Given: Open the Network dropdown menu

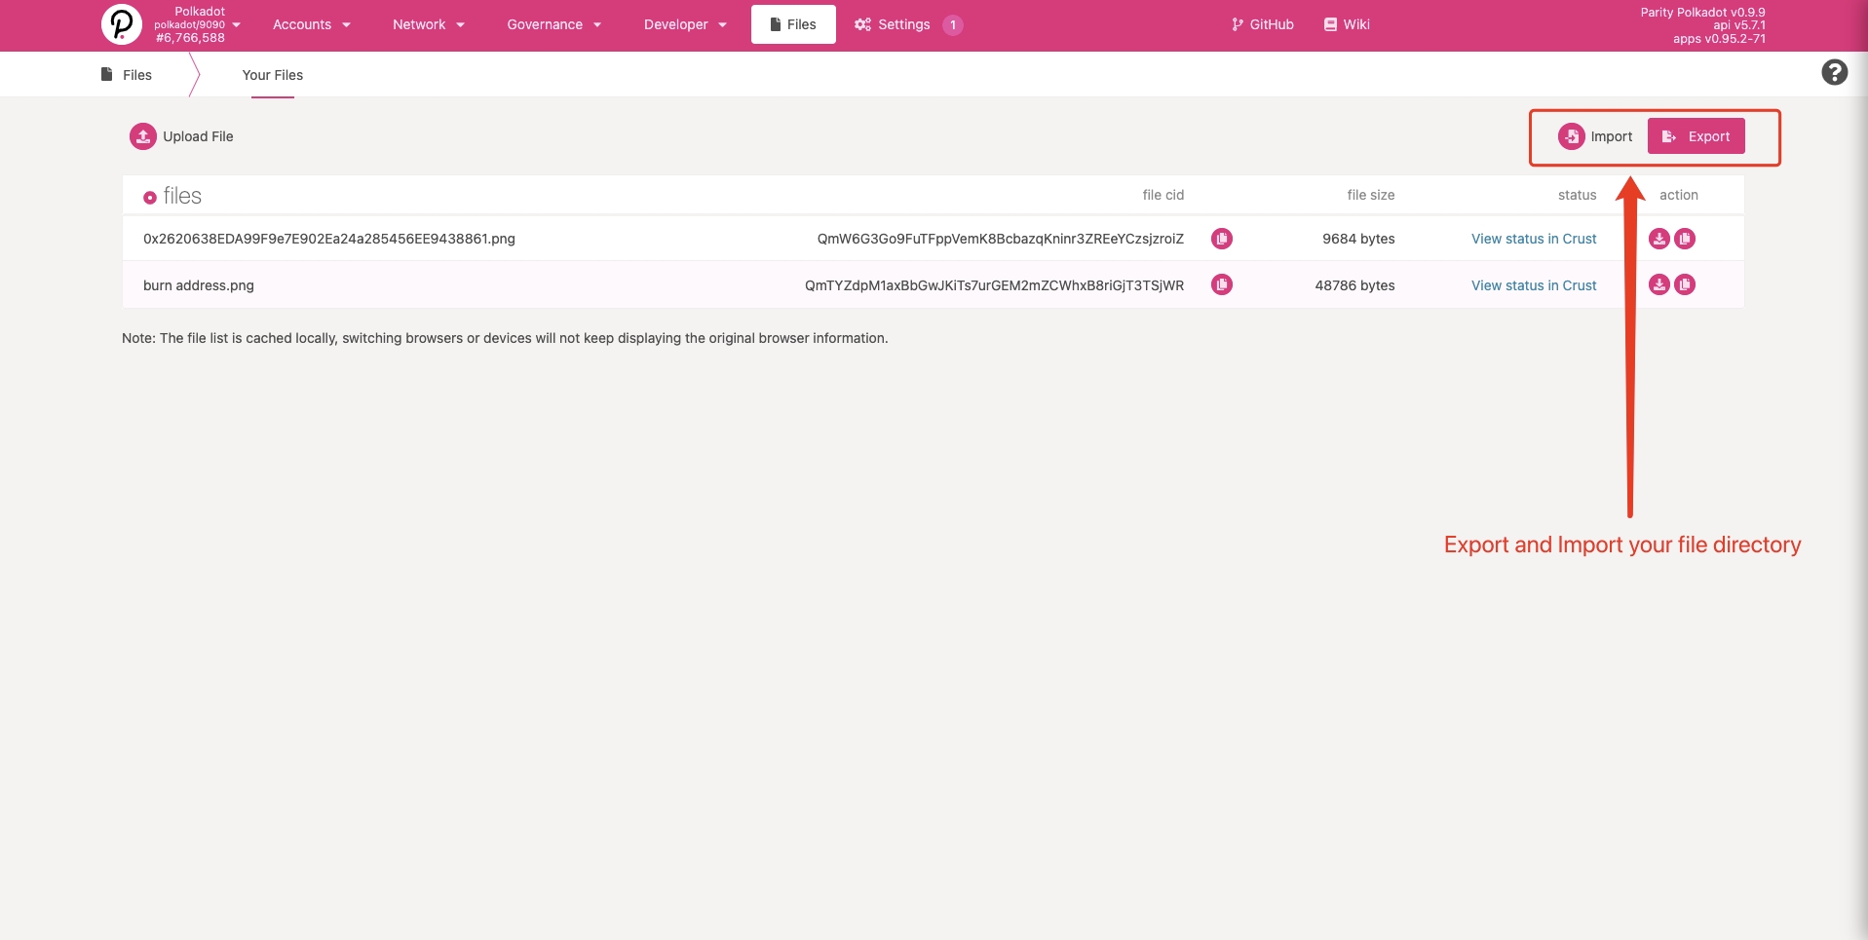Looking at the screenshot, I should pyautogui.click(x=428, y=24).
